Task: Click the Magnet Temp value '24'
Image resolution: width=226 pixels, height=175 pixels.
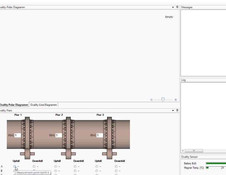Action: (x=222, y=168)
